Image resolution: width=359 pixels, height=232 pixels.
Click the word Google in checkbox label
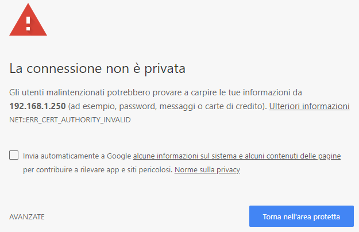[x=118, y=156]
